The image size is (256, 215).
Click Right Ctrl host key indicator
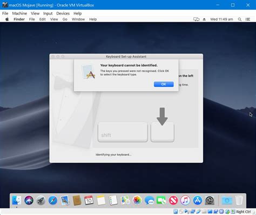click(x=243, y=212)
